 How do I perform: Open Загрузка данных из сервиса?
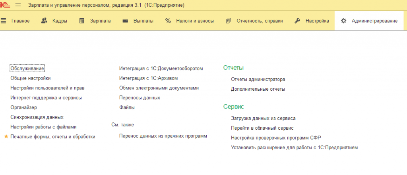pyautogui.click(x=263, y=119)
